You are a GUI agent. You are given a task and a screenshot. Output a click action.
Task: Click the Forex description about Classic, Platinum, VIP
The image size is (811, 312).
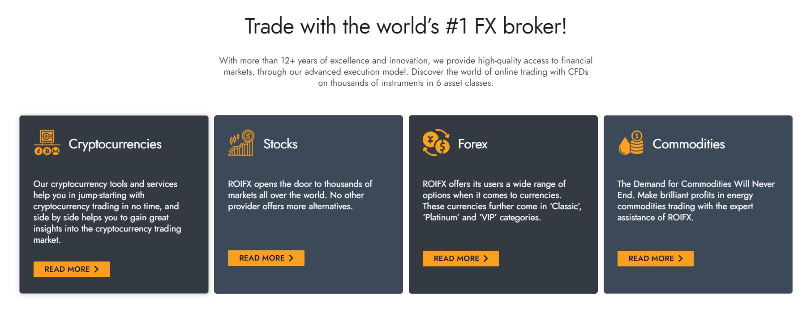pyautogui.click(x=502, y=201)
